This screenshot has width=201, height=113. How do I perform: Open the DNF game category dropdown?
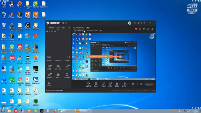[x=79, y=30]
